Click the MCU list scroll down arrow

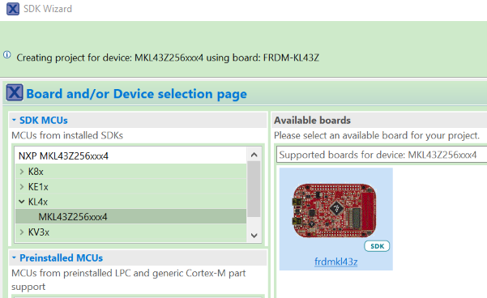click(254, 236)
